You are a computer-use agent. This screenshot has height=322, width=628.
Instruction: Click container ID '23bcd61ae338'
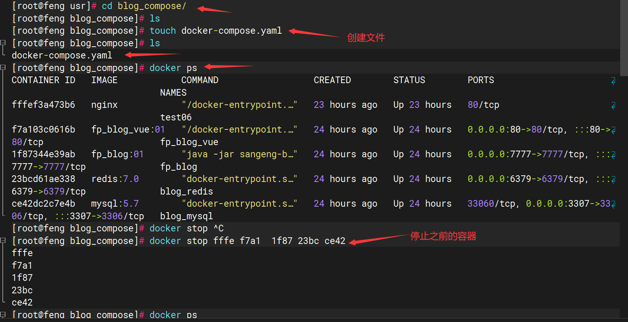[x=43, y=179]
